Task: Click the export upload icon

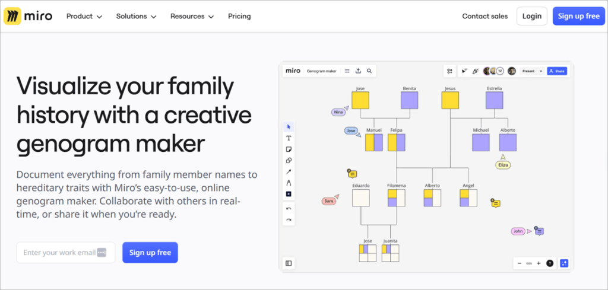Action: point(358,71)
